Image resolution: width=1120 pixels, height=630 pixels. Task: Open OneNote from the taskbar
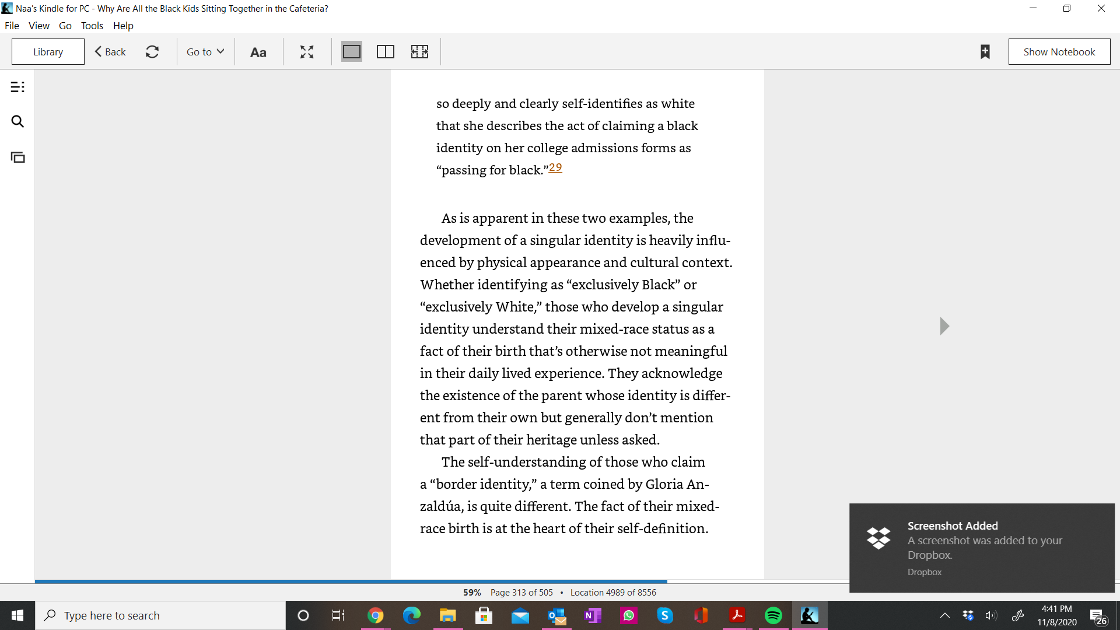click(x=593, y=615)
